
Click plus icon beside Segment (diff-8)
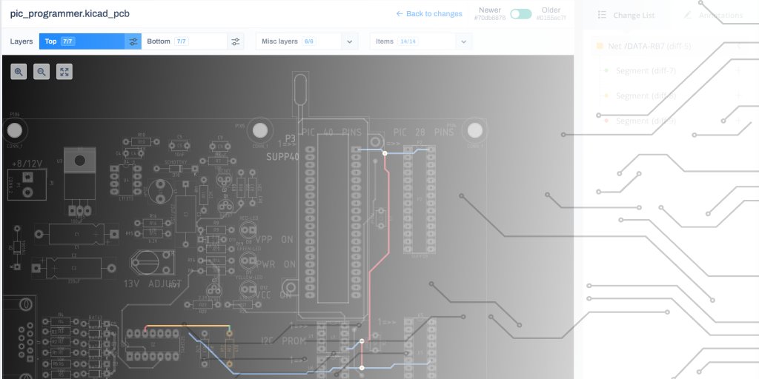739,95
